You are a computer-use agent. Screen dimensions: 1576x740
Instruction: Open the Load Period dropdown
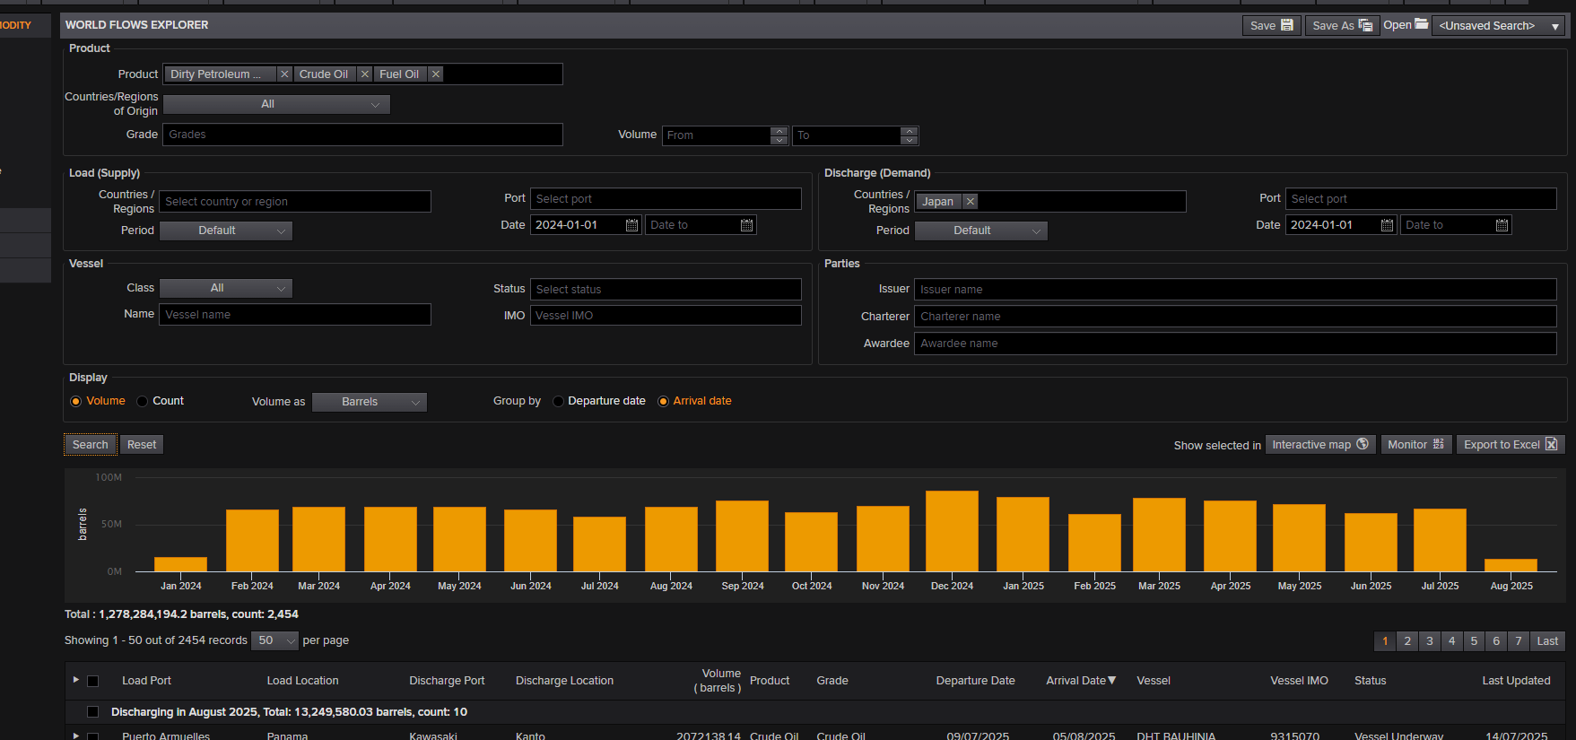click(226, 231)
